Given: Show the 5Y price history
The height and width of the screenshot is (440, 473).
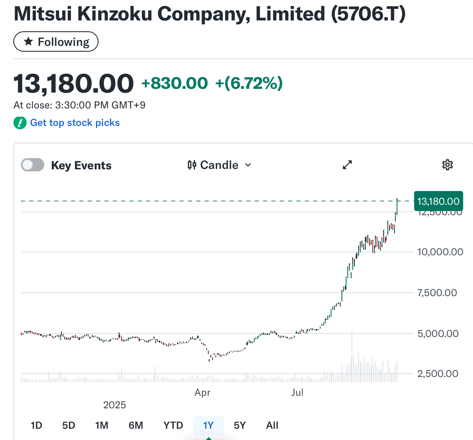Looking at the screenshot, I should (x=240, y=425).
